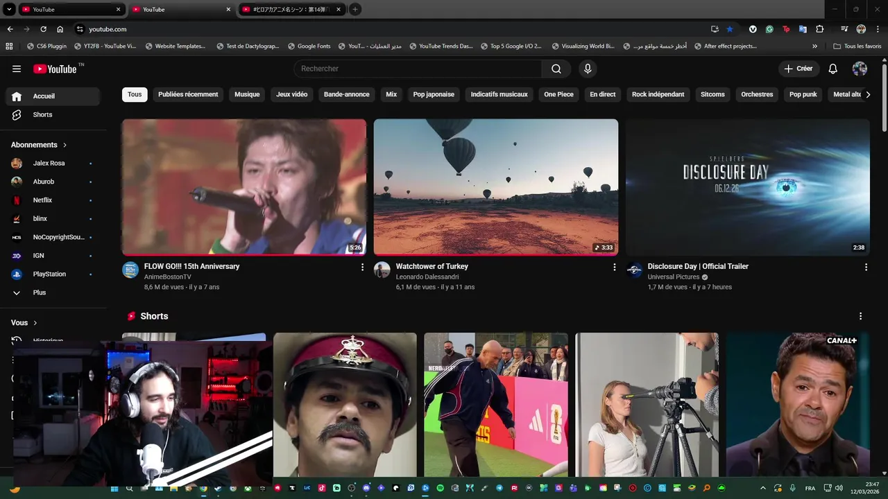
Task: Select the En direct chip
Action: 603,94
